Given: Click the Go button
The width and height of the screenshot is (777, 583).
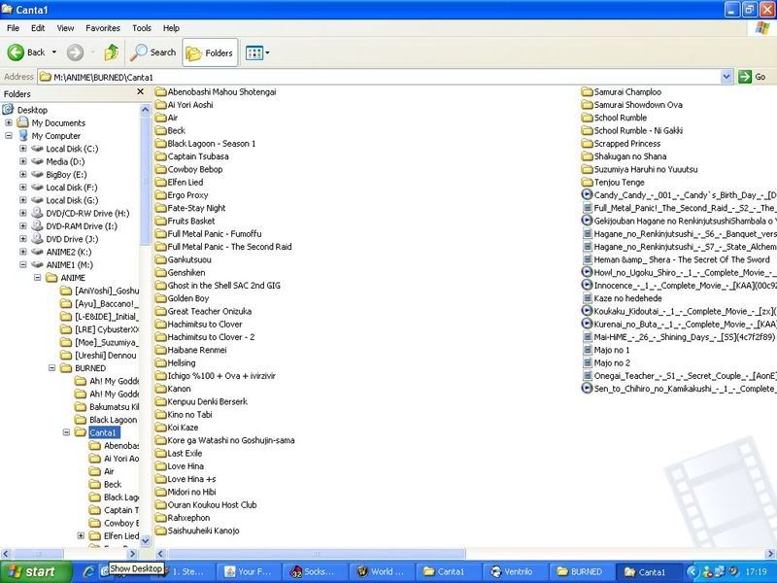Looking at the screenshot, I should tap(752, 77).
